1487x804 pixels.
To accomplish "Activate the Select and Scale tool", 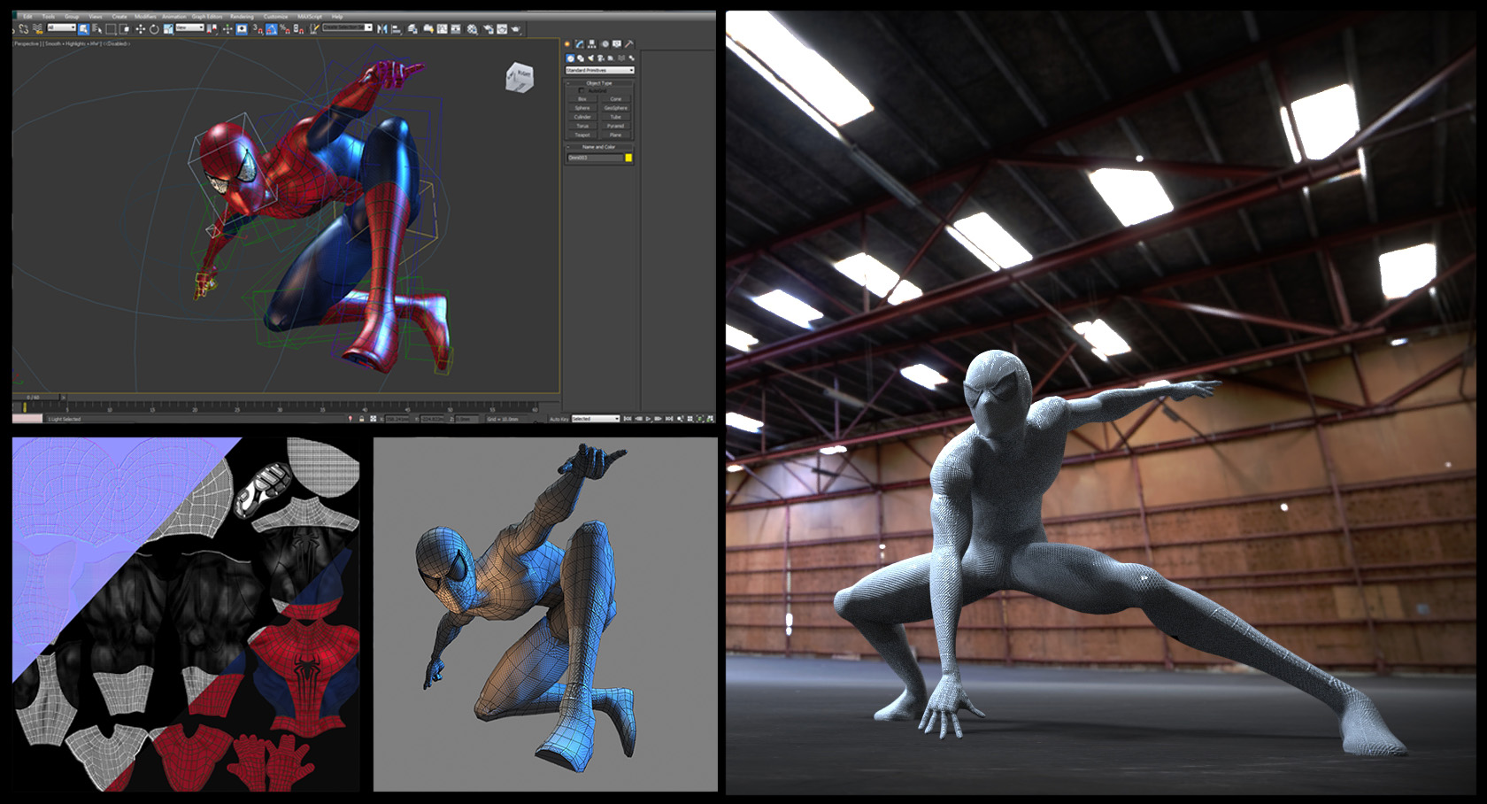I will click(168, 29).
